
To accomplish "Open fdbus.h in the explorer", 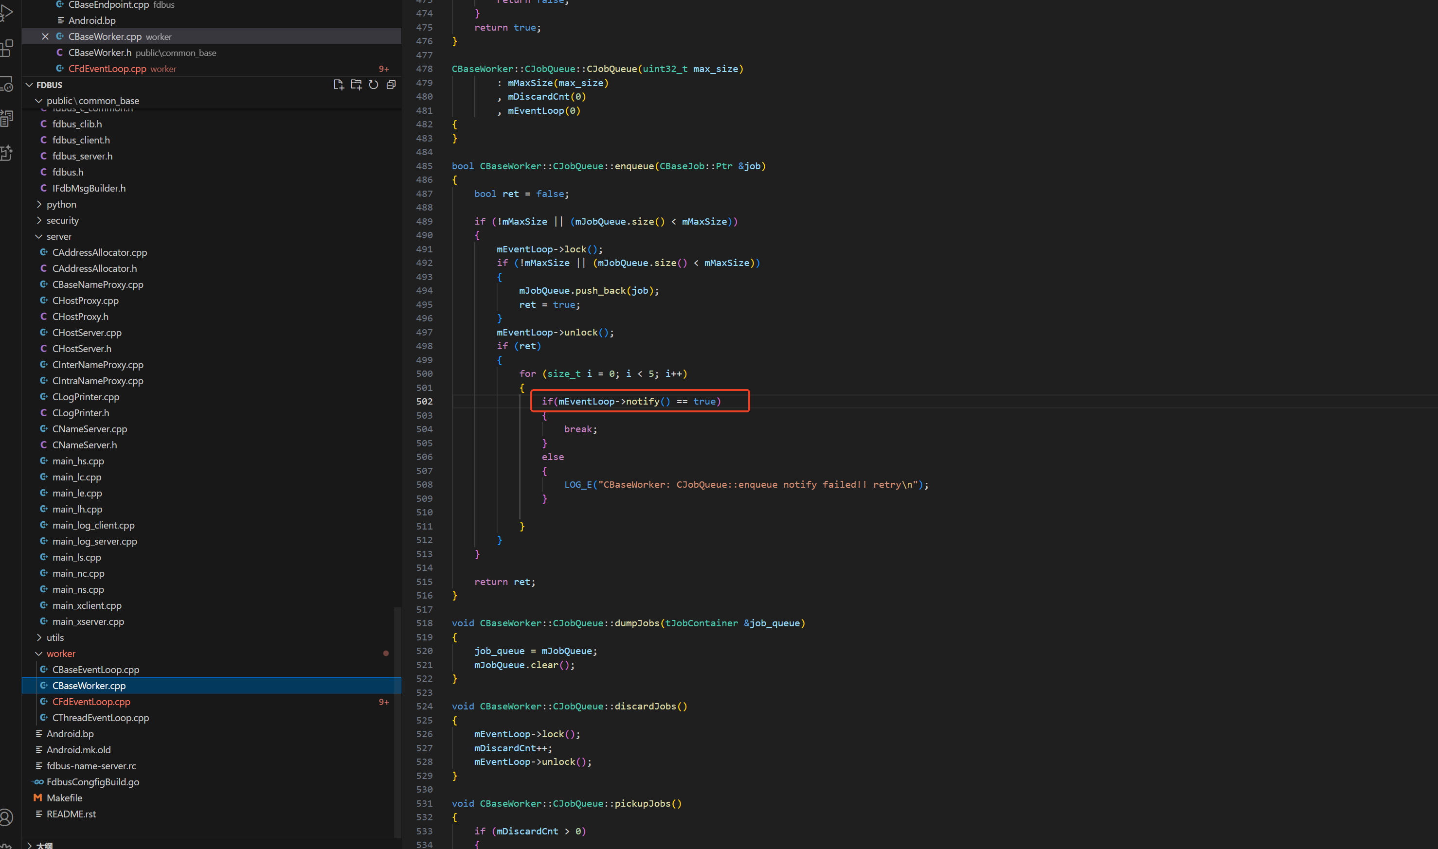I will tap(211, 172).
